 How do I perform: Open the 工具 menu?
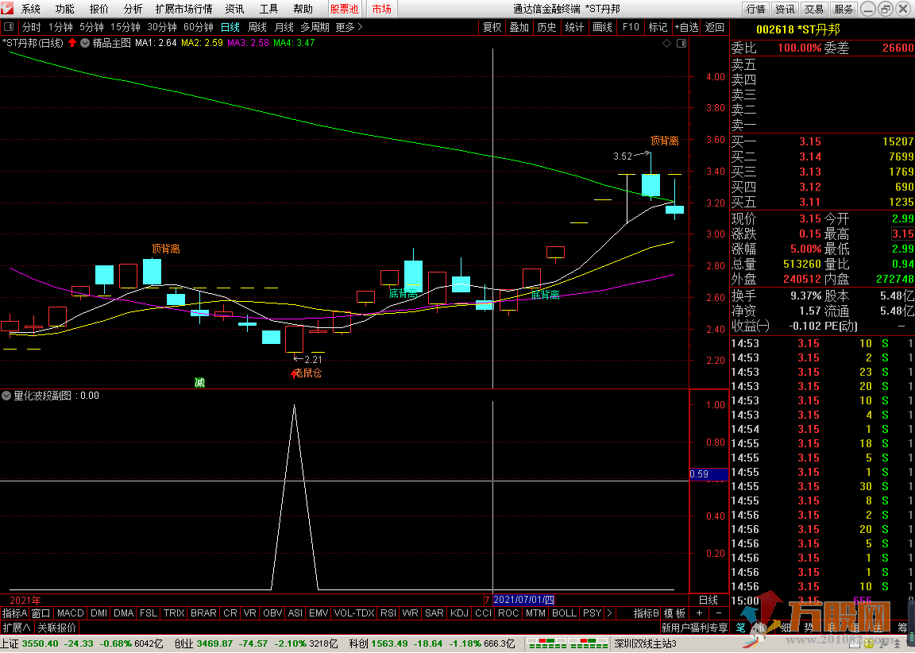coord(268,9)
